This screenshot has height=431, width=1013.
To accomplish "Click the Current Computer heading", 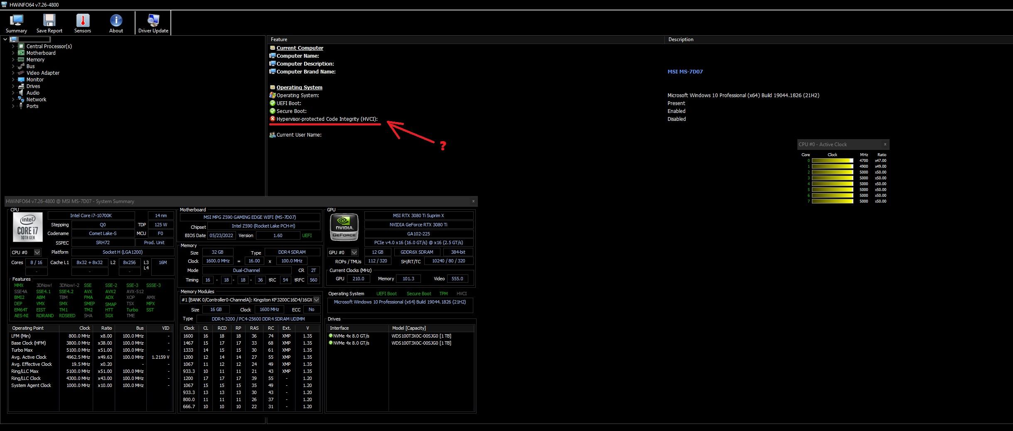I will pos(300,48).
